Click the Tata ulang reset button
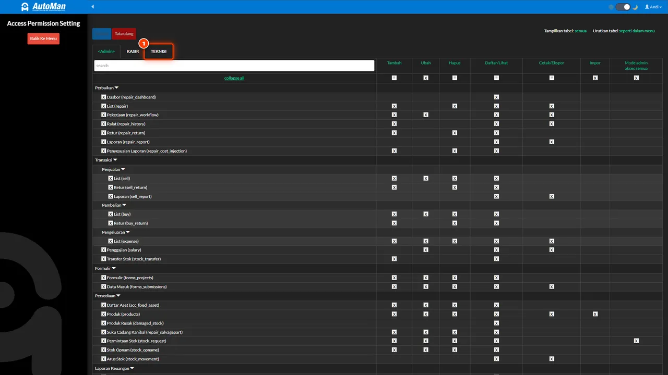 124,34
